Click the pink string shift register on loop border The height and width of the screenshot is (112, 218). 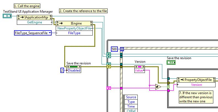coord(109,88)
